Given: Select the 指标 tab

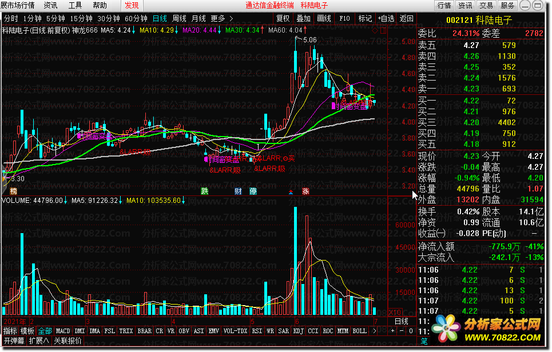Looking at the screenshot, I should tap(10, 331).
